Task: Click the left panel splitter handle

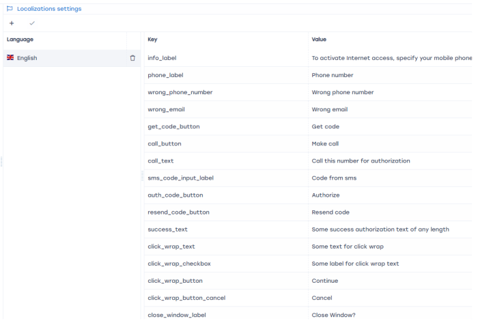Action: [1, 162]
